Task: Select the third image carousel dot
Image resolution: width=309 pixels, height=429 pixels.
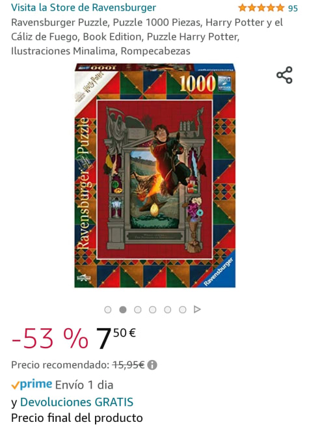Action: (x=138, y=309)
